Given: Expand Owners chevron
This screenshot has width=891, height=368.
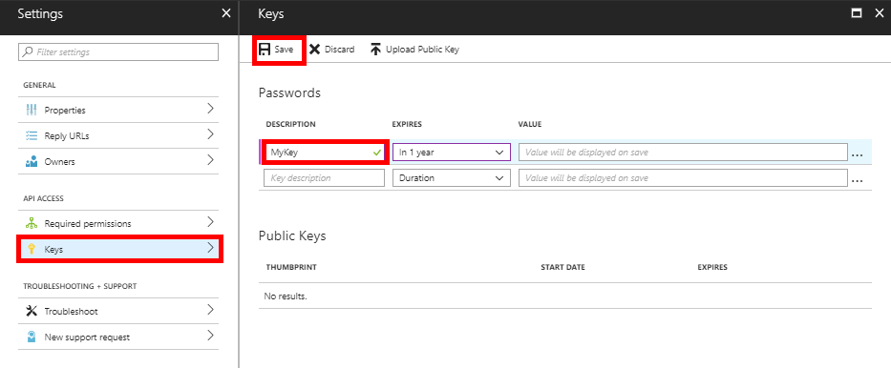Looking at the screenshot, I should coord(210,160).
